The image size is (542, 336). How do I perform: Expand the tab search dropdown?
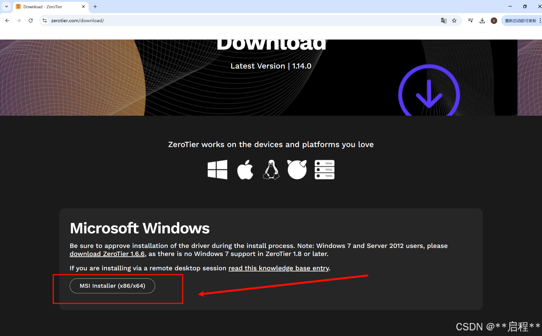coord(7,7)
